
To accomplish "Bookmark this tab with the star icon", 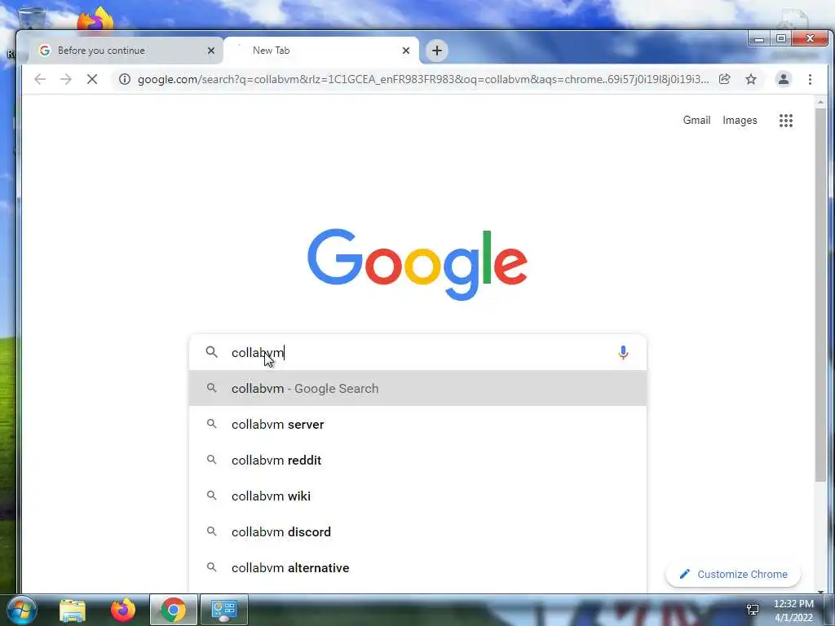I will pyautogui.click(x=751, y=79).
